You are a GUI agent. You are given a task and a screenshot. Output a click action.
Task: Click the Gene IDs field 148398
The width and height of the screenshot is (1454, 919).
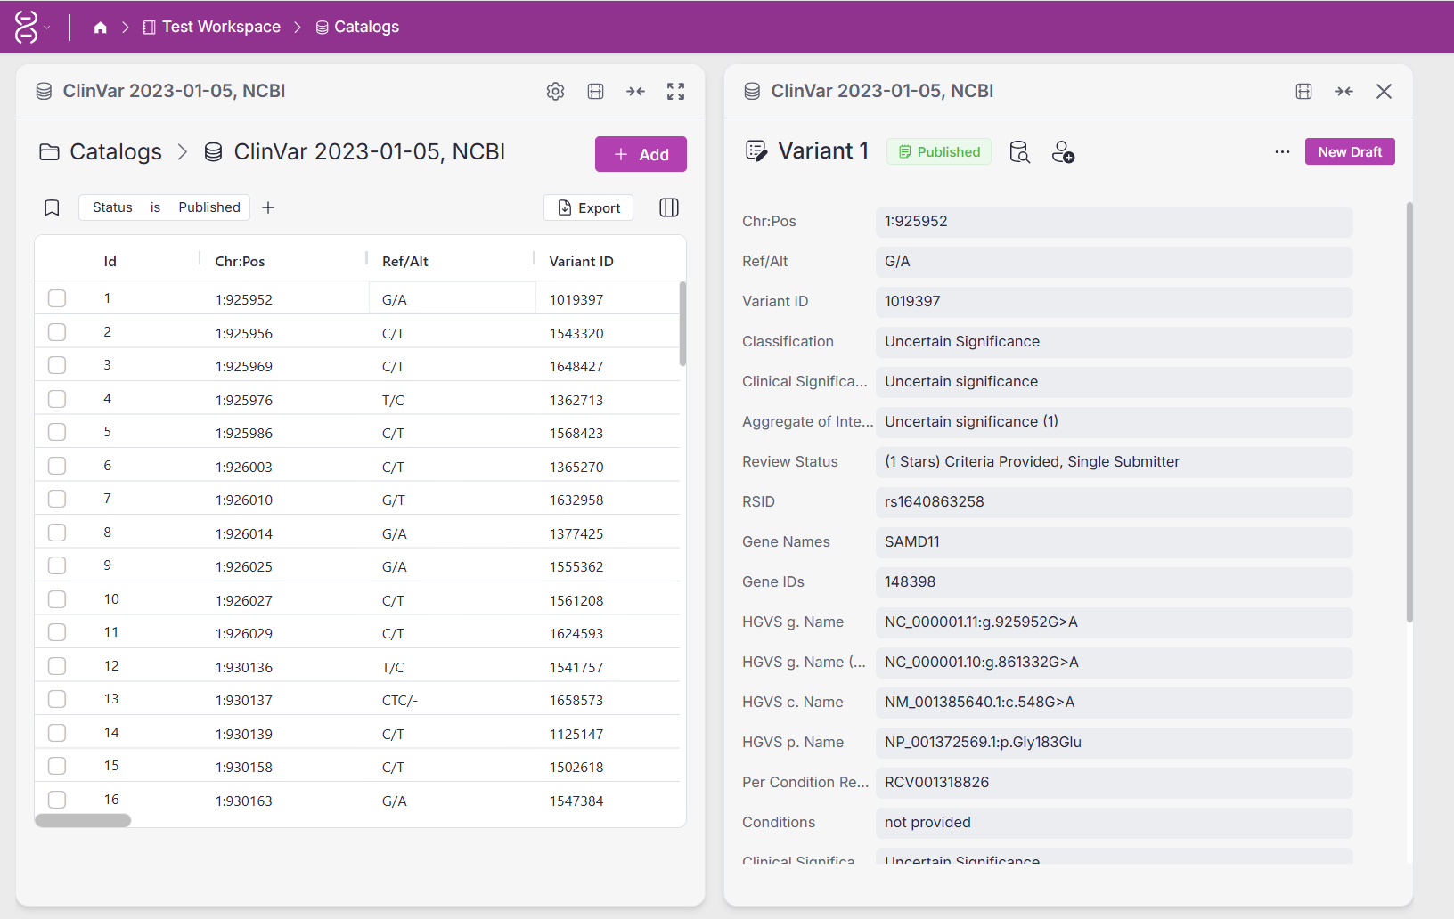pyautogui.click(x=1114, y=582)
